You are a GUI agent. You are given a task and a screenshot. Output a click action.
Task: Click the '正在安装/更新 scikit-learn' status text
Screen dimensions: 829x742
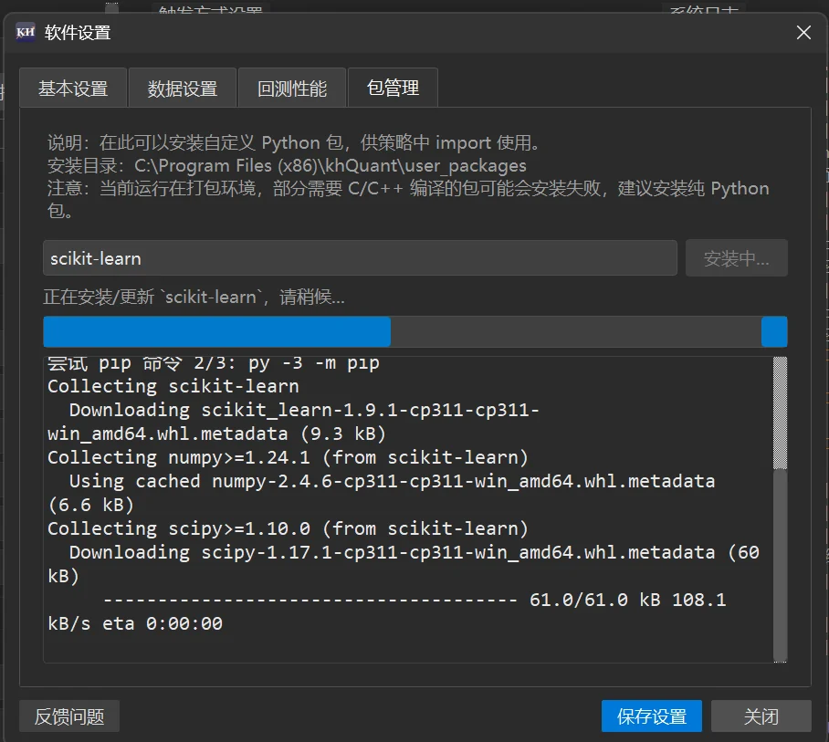(x=194, y=297)
